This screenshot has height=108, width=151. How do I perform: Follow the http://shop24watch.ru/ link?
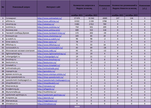click(x=48, y=83)
